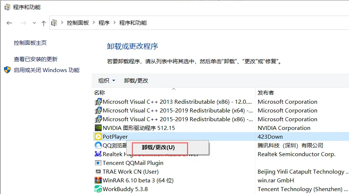Click the 卸载/更改 toolbar button
This screenshot has height=194, width=349.
(136, 81)
